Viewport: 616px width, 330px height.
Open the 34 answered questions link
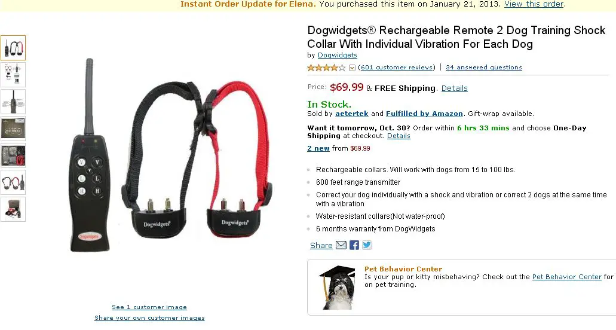pyautogui.click(x=483, y=67)
